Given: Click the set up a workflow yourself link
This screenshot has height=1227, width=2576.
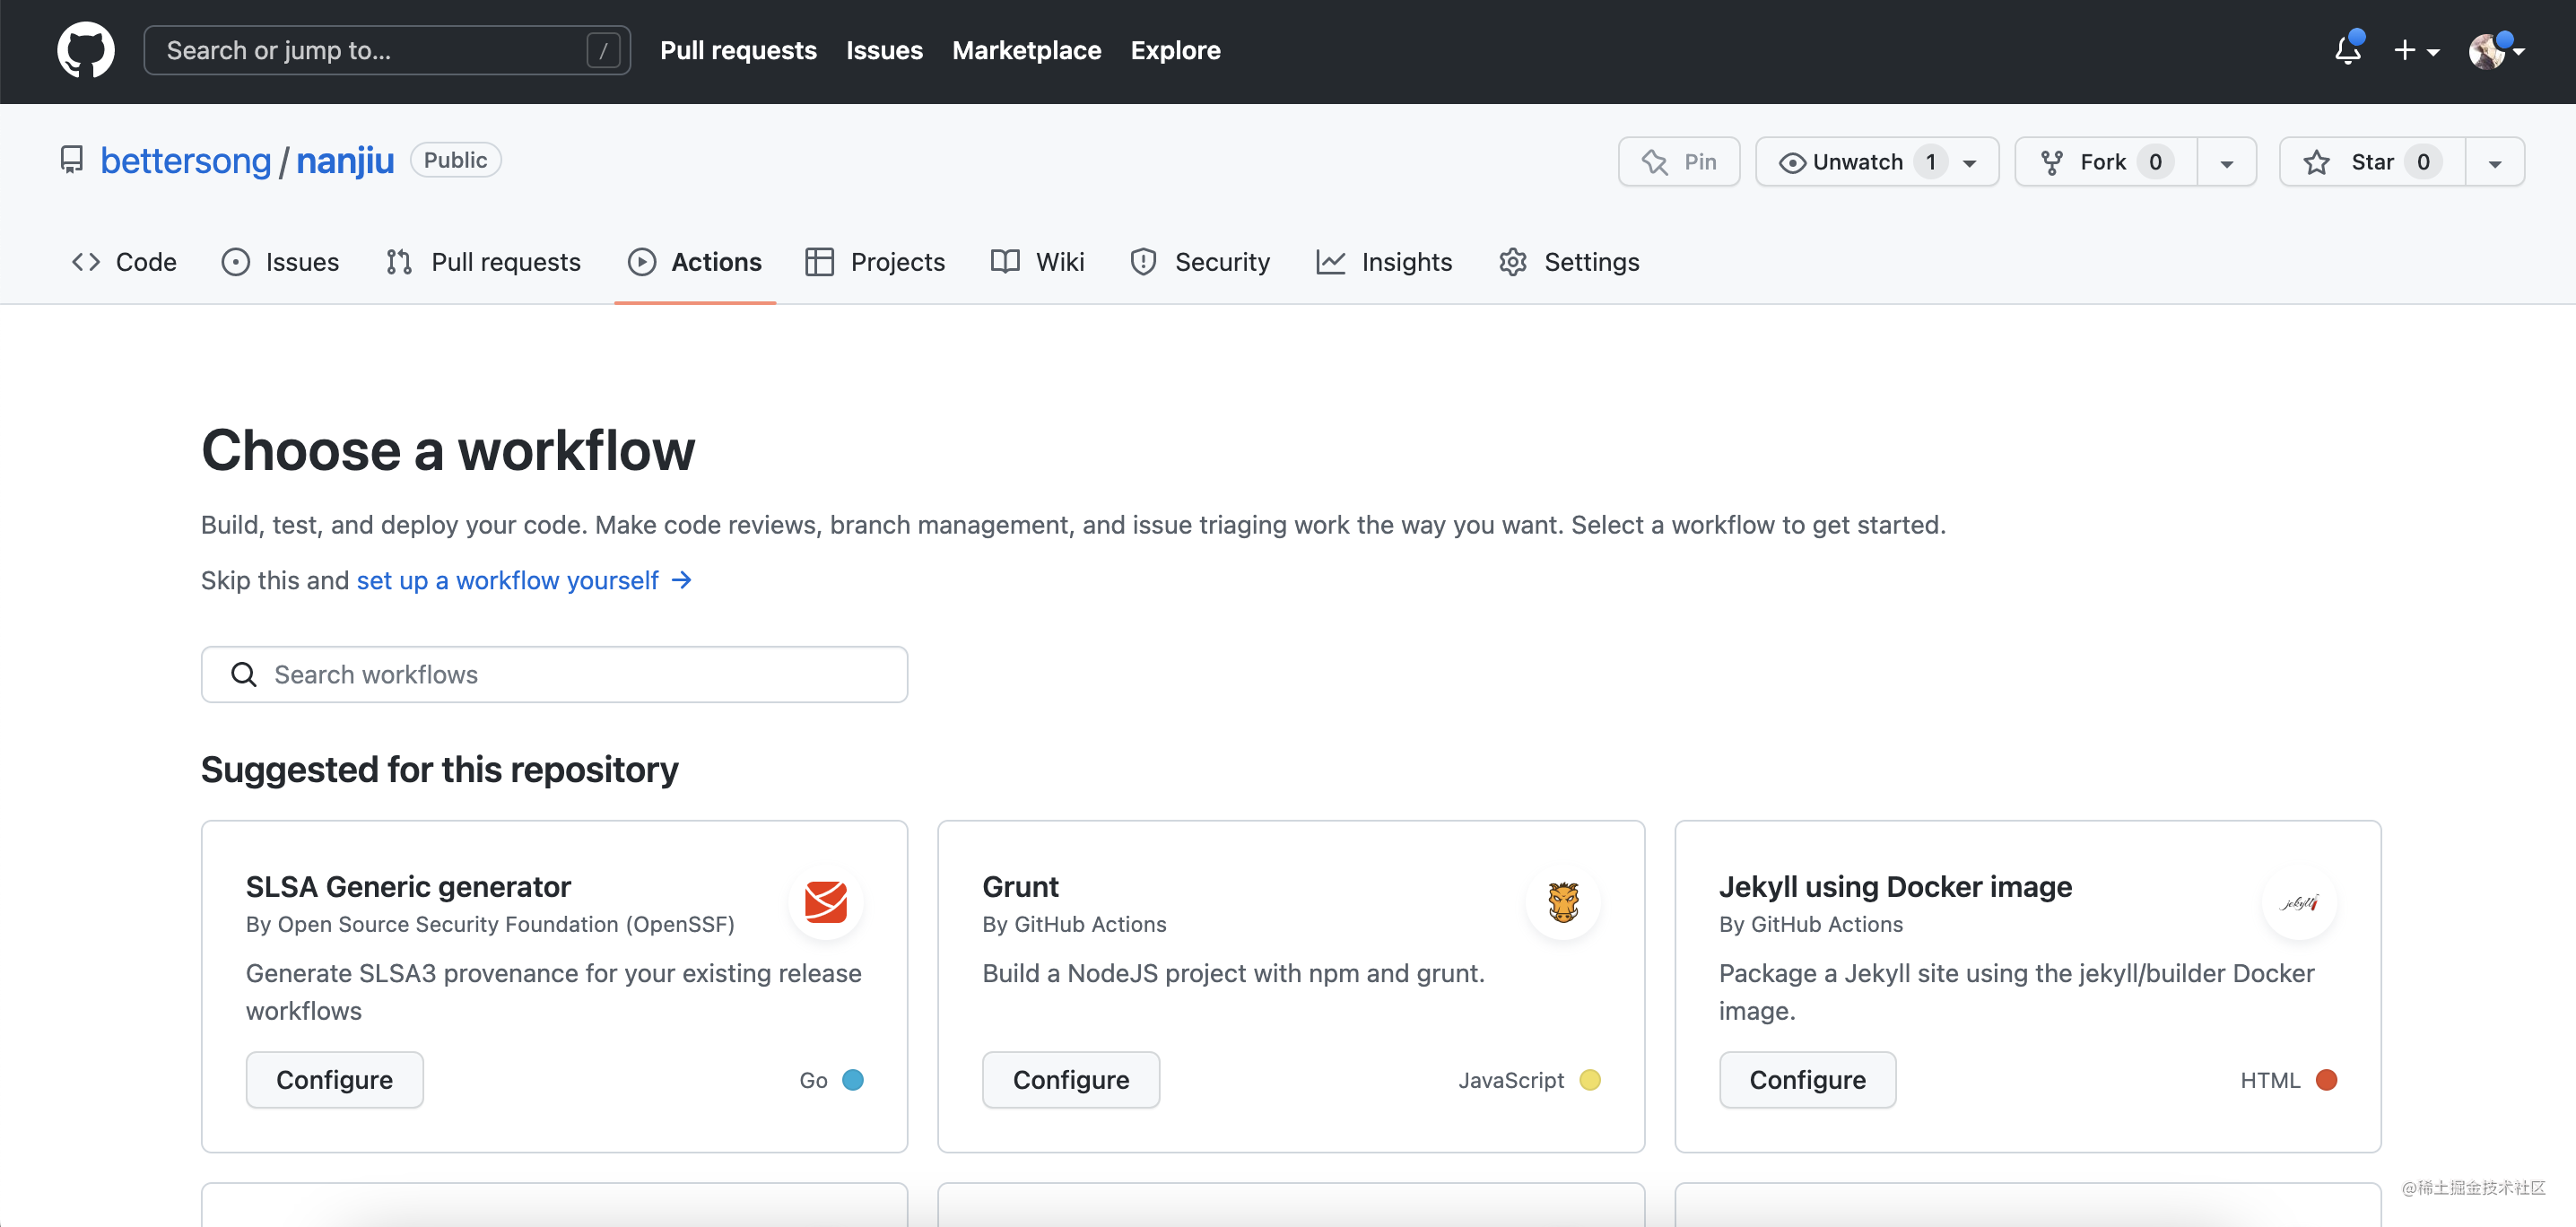Looking at the screenshot, I should coord(508,579).
